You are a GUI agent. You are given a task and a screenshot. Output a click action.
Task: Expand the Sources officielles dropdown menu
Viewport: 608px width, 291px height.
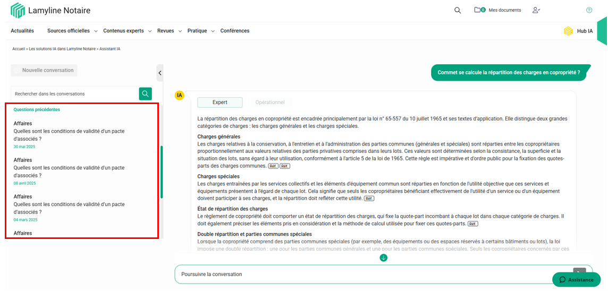[x=72, y=31]
